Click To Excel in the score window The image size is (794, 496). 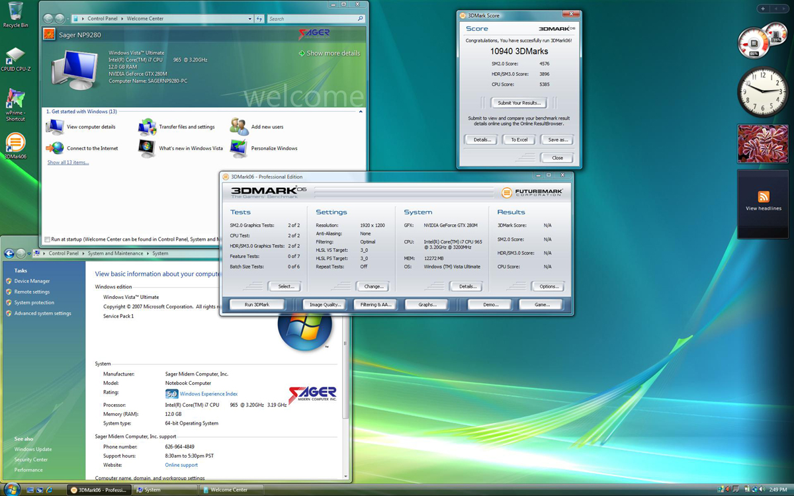[x=519, y=140]
